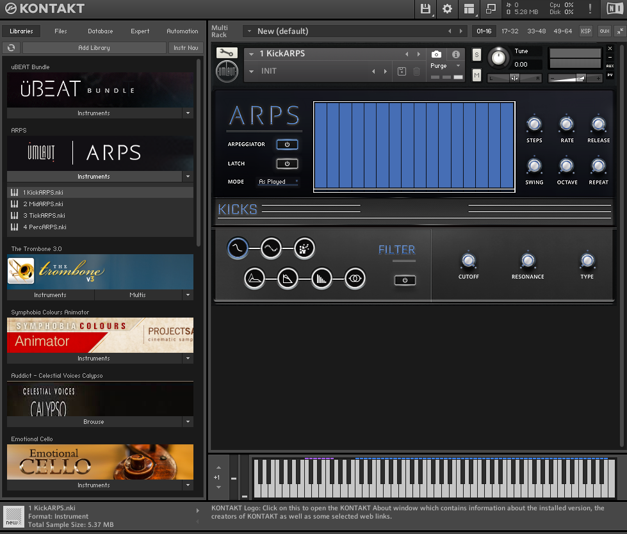Mute the KickARPS instrument
Viewport: 627px width, 534px height.
(x=476, y=75)
